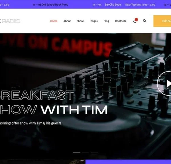Click the red cart count badge
Image resolution: width=171 pixels, height=164 pixels.
[x=136, y=20]
